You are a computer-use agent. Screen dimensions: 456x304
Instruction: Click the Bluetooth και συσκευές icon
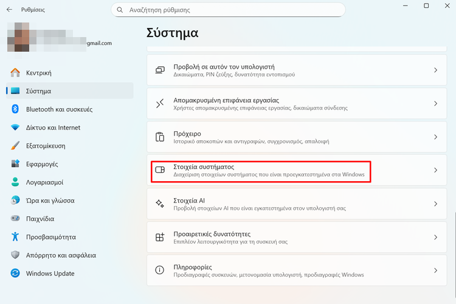click(x=15, y=109)
